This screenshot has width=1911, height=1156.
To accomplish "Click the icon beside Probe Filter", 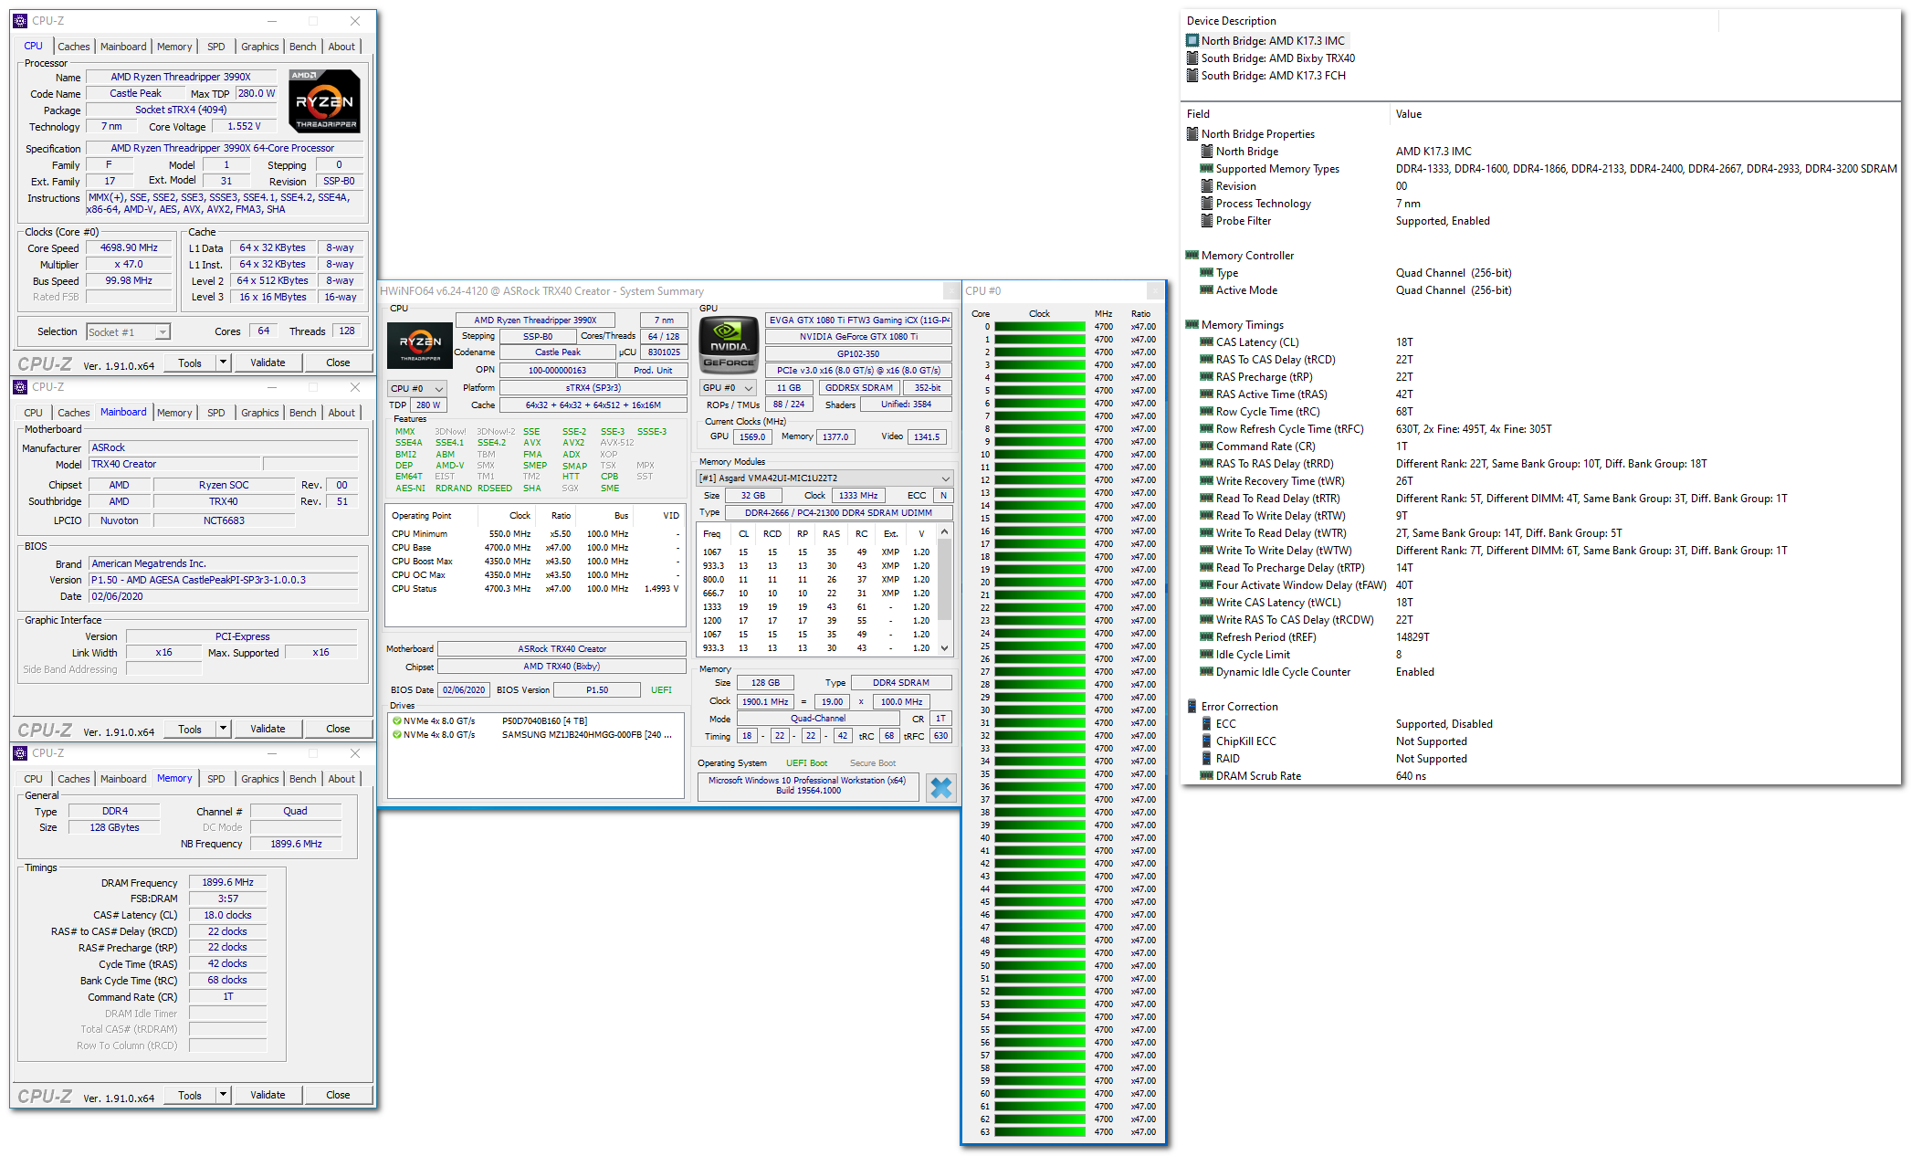I will [1207, 221].
